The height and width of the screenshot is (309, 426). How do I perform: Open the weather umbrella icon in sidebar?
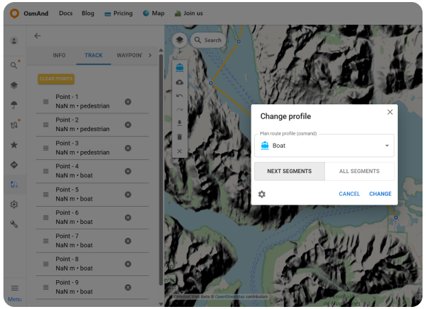[14, 105]
